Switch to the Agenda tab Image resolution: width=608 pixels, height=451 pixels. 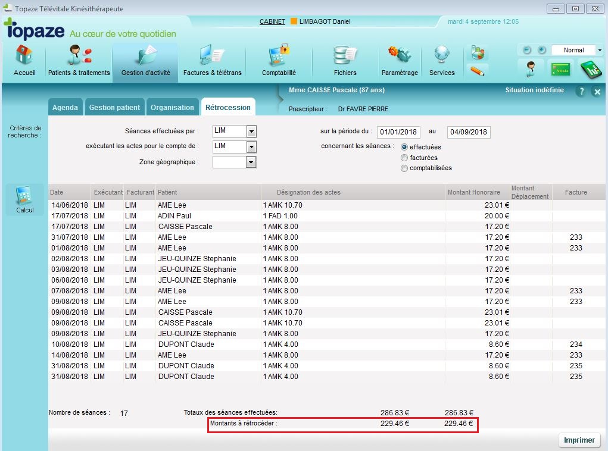click(65, 107)
